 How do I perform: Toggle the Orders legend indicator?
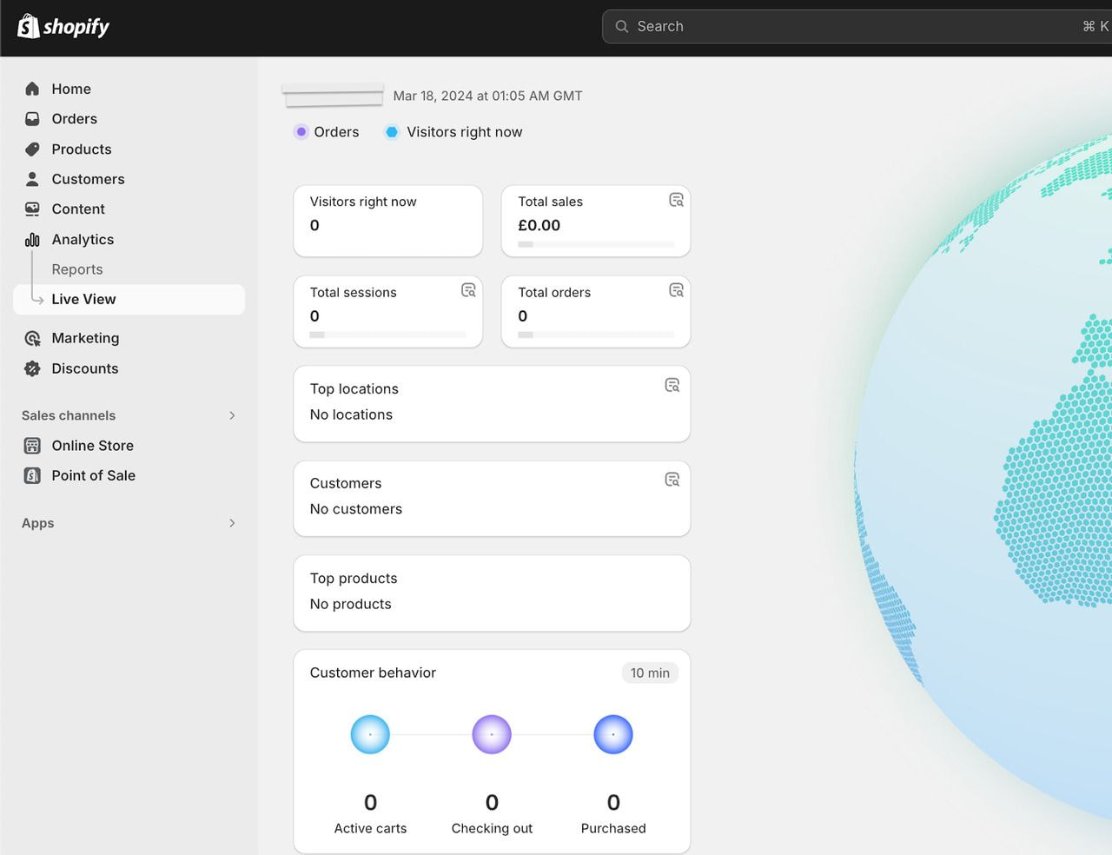(301, 132)
